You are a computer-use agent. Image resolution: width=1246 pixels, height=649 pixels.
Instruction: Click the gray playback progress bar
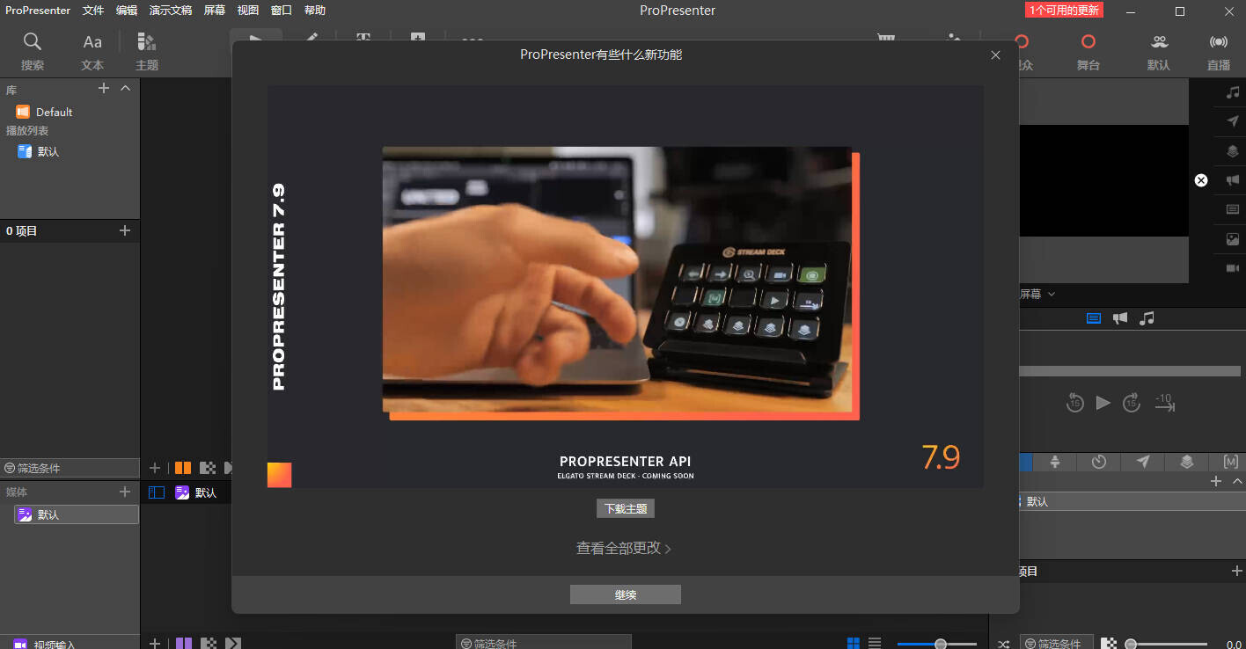click(1129, 371)
